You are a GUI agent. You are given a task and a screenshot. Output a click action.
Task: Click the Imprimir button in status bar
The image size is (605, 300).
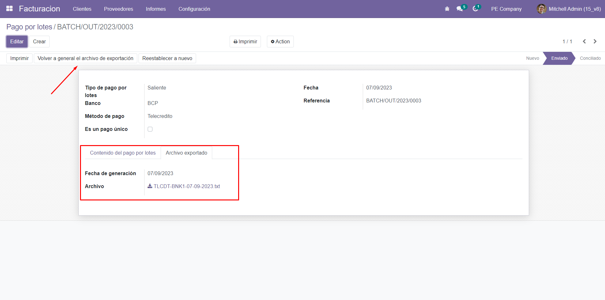click(x=19, y=58)
